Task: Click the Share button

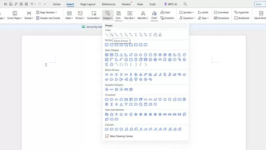Action: (258, 4)
